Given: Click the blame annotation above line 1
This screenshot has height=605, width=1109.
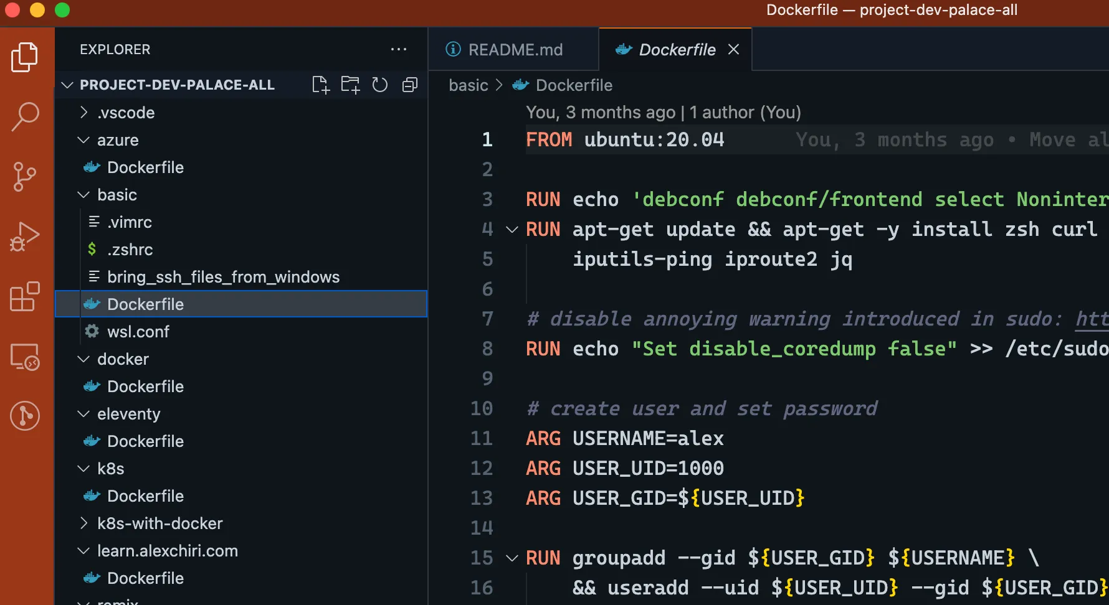Looking at the screenshot, I should click(x=663, y=113).
